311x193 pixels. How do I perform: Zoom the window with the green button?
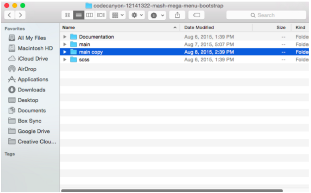click(23, 6)
